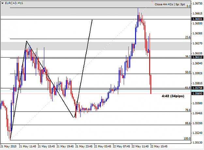This screenshot has height=150, width=204.
Task: Click the 38.2 Fibonacci level label
Action: click(188, 57)
